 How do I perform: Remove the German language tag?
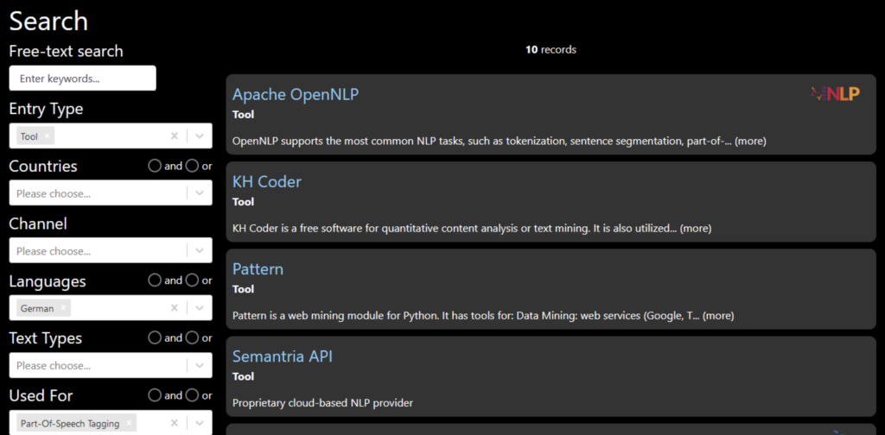click(63, 307)
